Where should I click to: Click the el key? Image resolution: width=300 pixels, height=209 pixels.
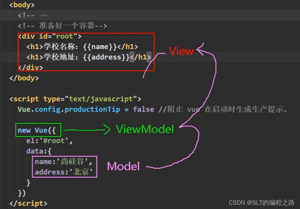click(x=30, y=141)
